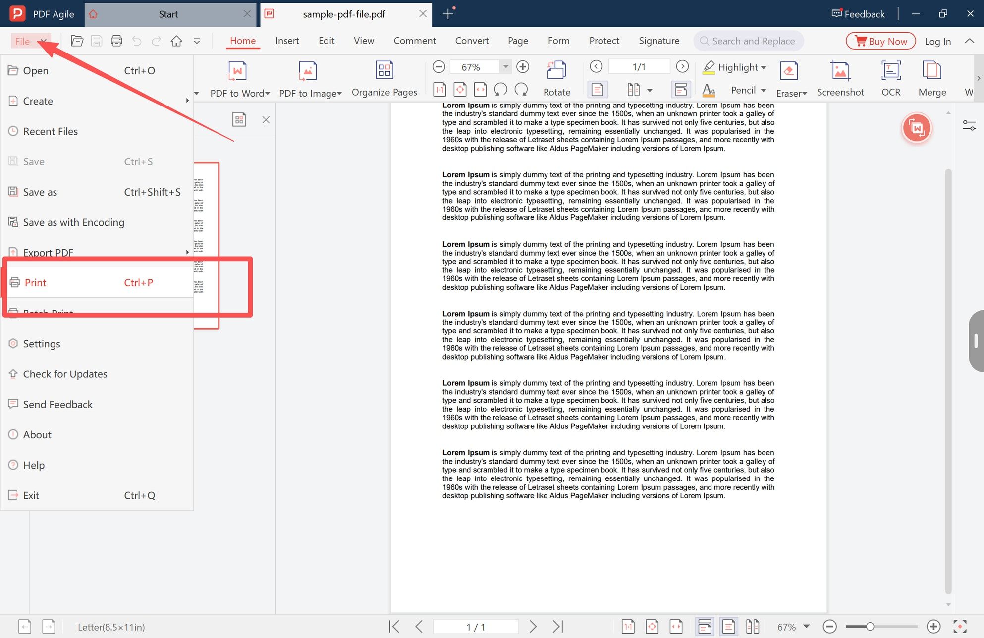This screenshot has height=638, width=984.
Task: Click the printer icon in quick toolbar
Action: pyautogui.click(x=116, y=41)
